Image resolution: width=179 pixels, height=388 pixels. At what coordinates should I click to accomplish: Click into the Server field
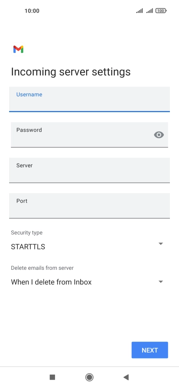[x=89, y=170]
